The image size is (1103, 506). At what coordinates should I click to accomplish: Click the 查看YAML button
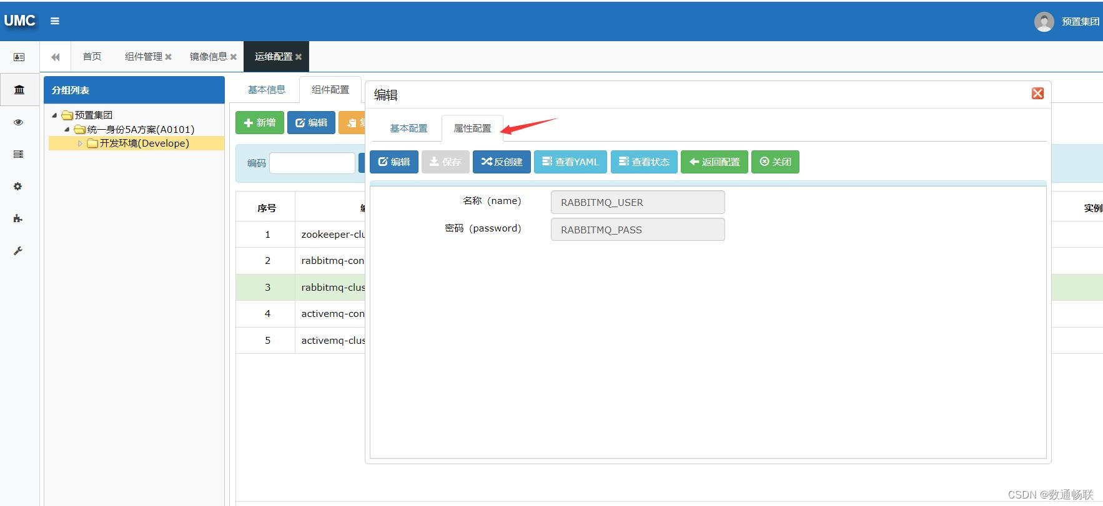pyautogui.click(x=570, y=162)
